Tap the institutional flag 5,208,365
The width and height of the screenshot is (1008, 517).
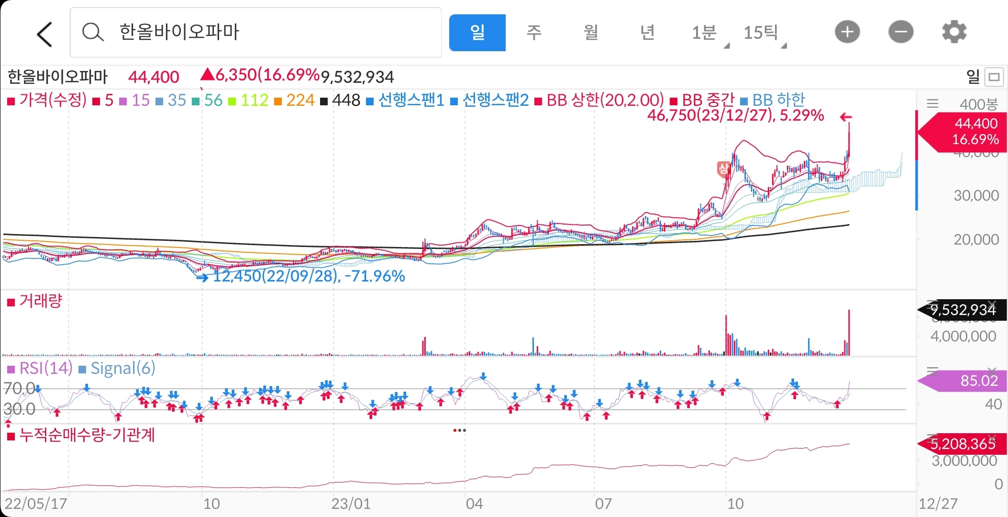click(x=962, y=444)
